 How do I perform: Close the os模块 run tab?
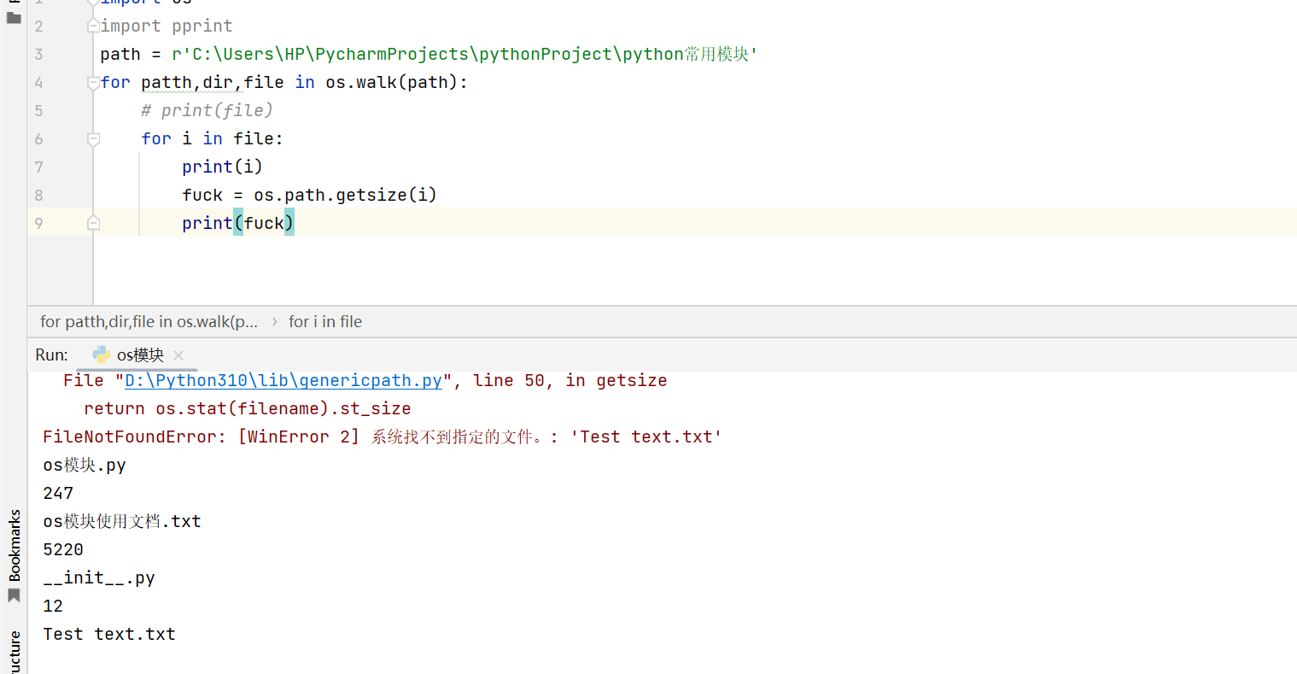(x=178, y=355)
